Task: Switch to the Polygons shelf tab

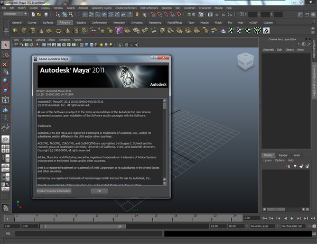Action: 65,22
